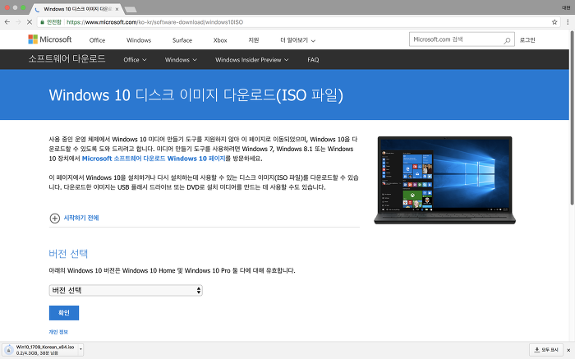Bookmark this page with the star icon
Viewport: 575px width, 359px height.
tap(554, 22)
